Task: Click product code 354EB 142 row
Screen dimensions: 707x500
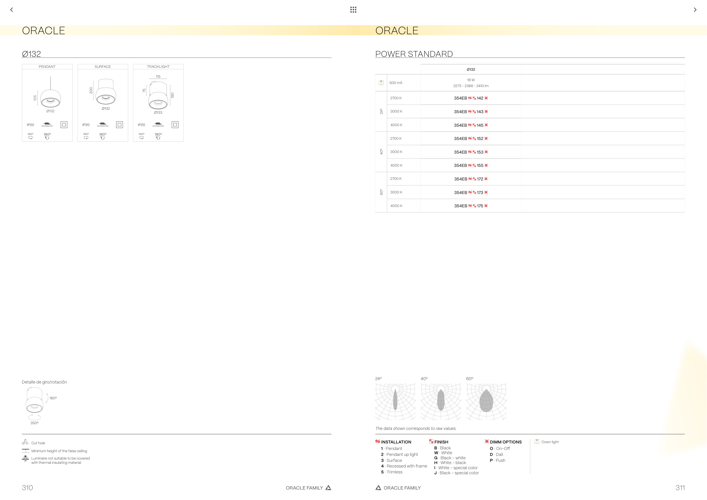Action: [x=471, y=98]
